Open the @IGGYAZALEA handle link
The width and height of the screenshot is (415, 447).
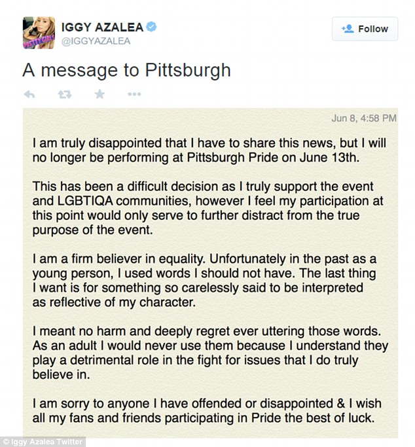click(96, 41)
